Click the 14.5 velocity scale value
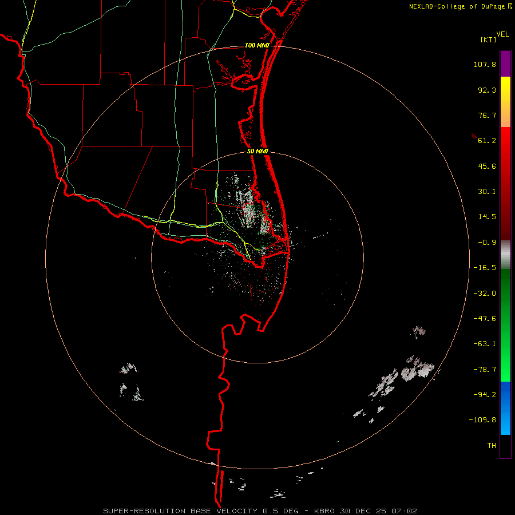Viewport: 515px width, 515px height. (487, 217)
